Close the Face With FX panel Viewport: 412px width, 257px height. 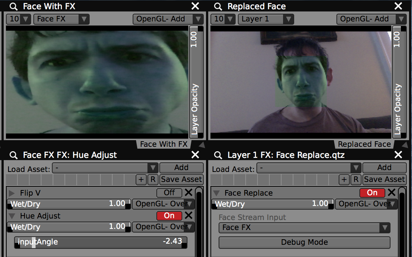[x=195, y=6]
